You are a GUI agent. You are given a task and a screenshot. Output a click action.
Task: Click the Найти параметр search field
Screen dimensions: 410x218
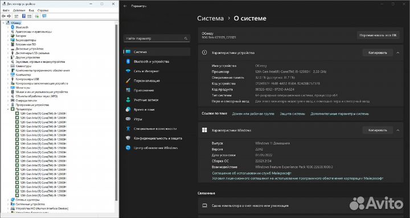pyautogui.click(x=157, y=39)
